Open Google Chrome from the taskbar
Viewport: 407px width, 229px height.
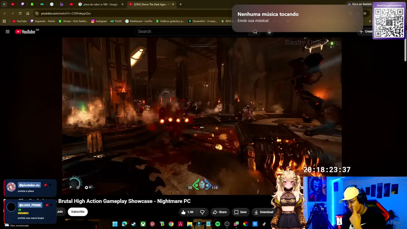[x=171, y=224]
